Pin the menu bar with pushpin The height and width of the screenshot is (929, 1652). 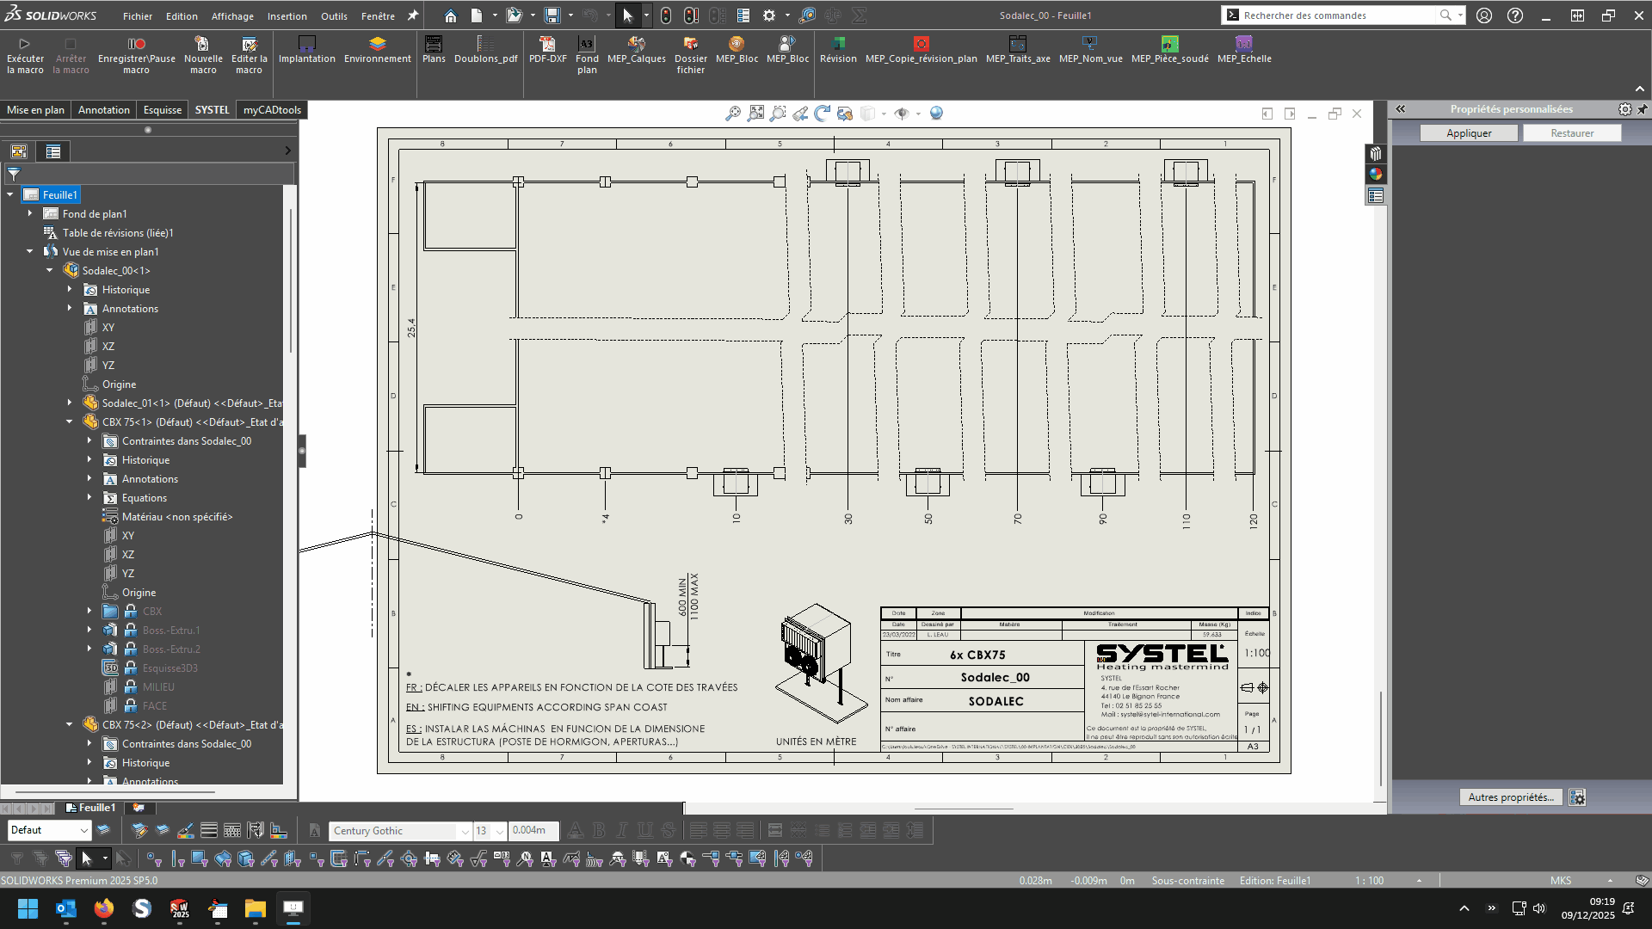click(x=413, y=15)
